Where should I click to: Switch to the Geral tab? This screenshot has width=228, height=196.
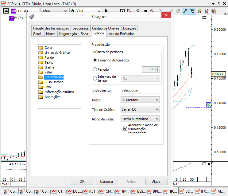pyautogui.click(x=37, y=33)
